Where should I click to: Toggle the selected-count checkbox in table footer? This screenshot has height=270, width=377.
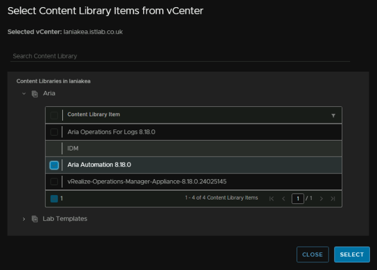pyautogui.click(x=54, y=198)
